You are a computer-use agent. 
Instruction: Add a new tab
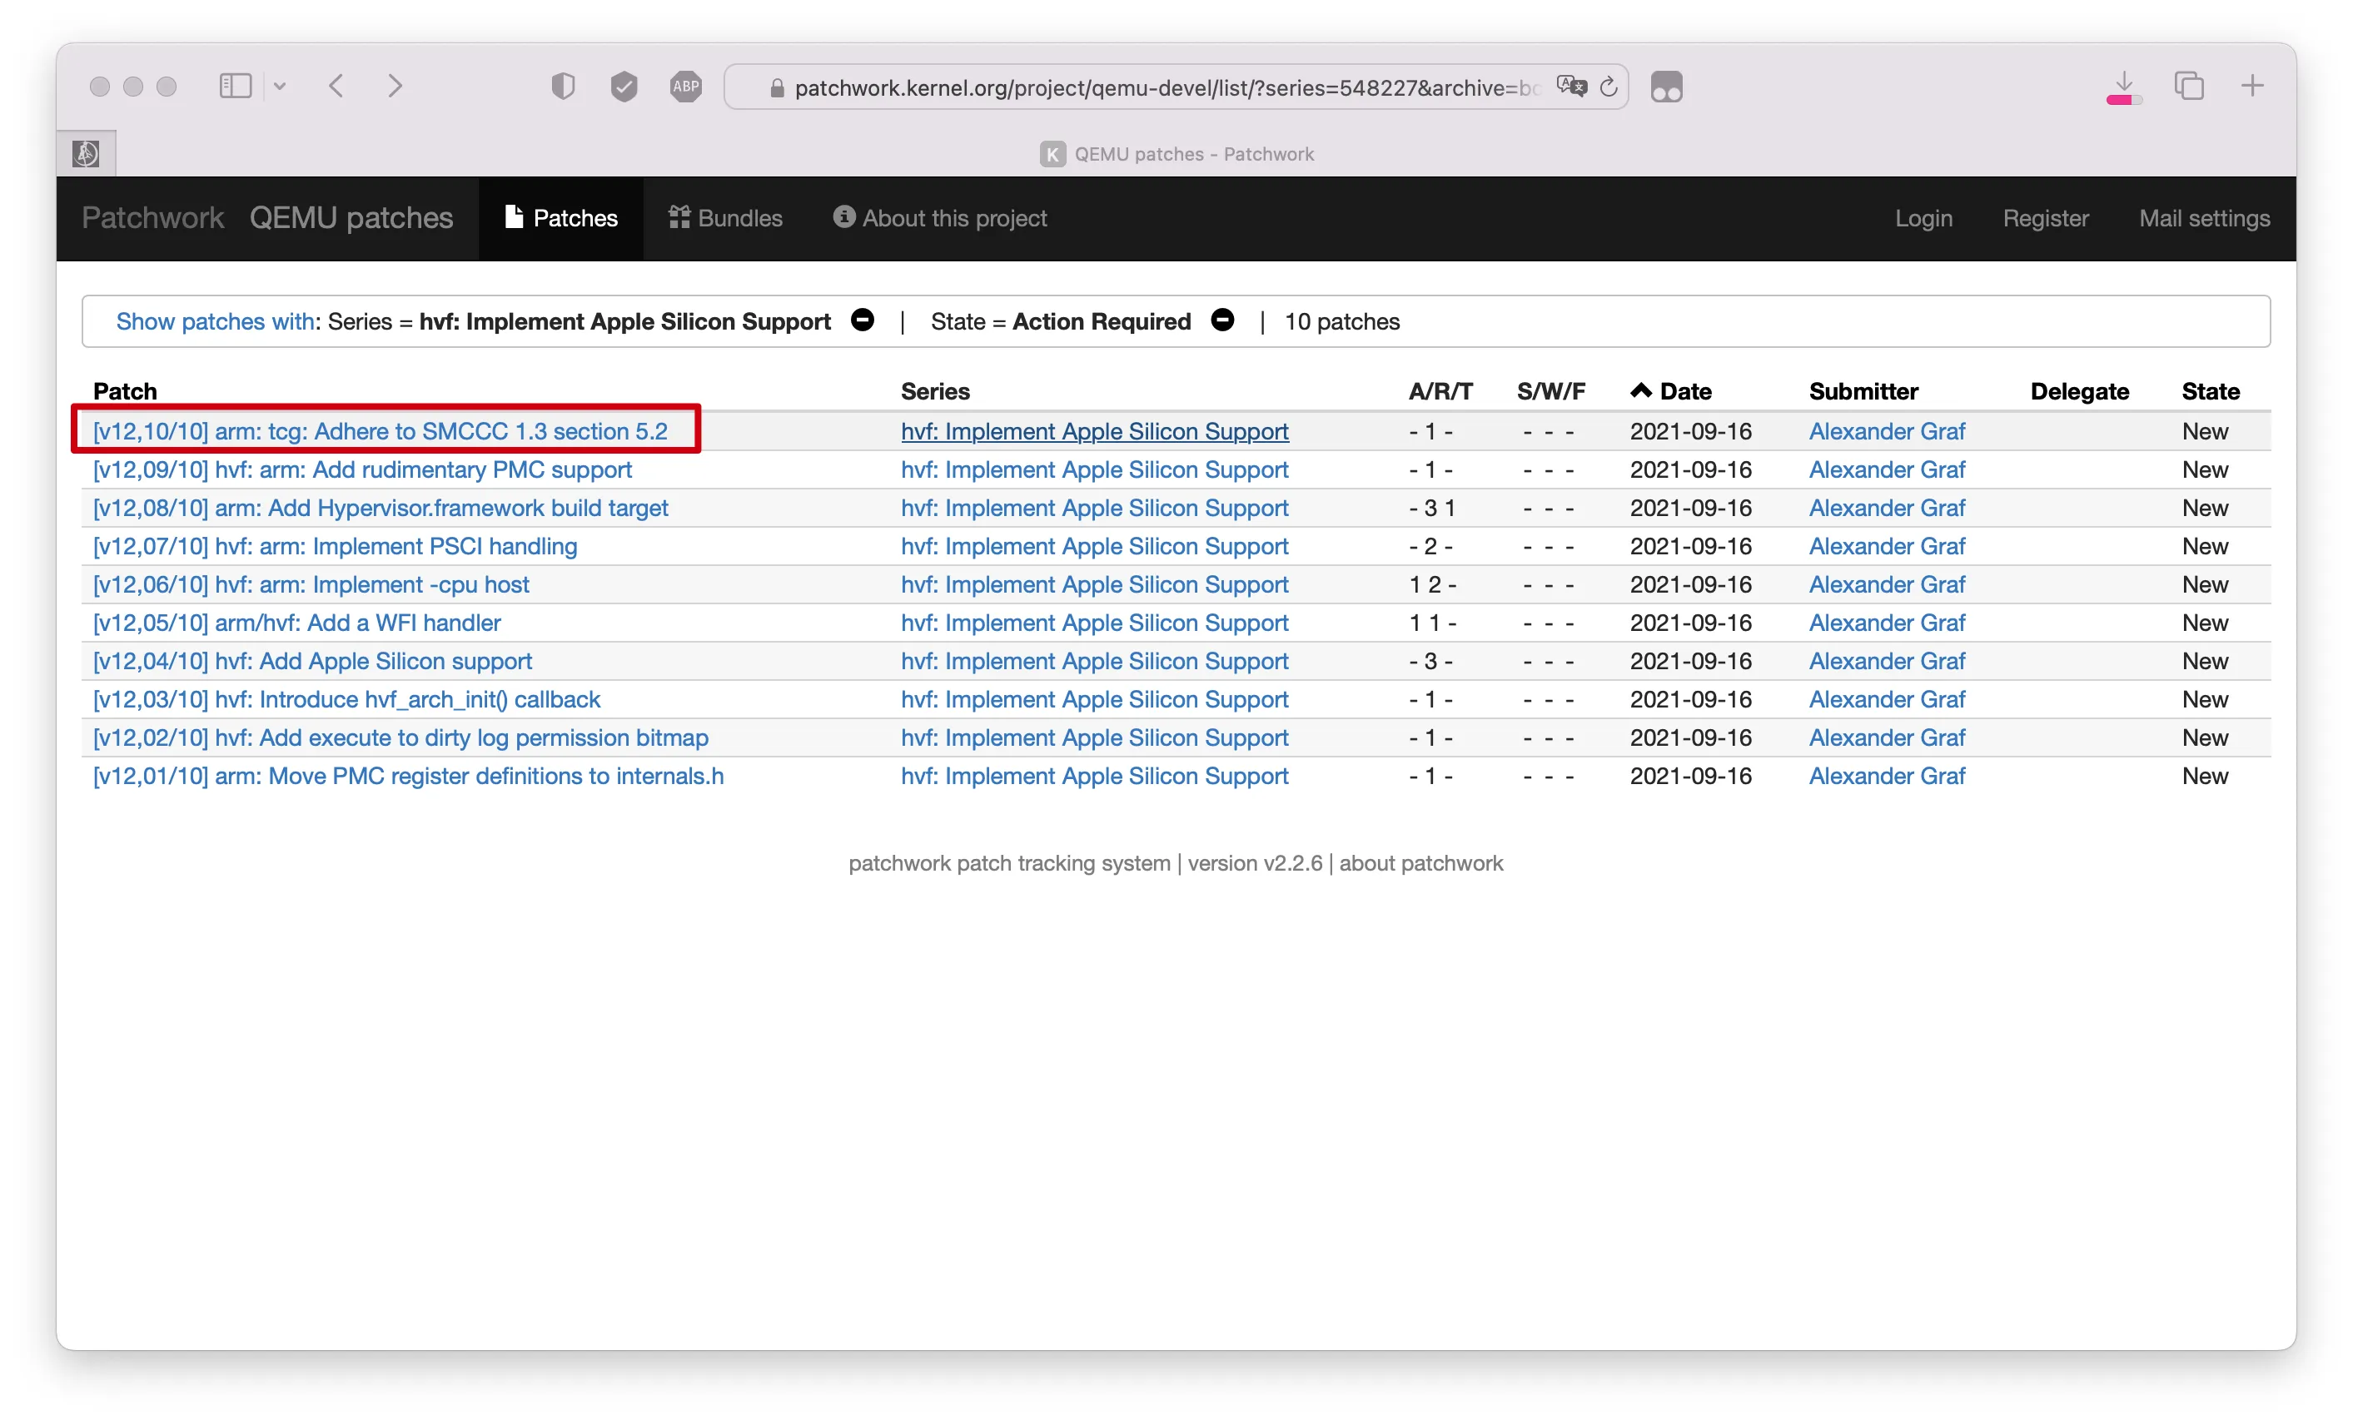click(x=2251, y=86)
